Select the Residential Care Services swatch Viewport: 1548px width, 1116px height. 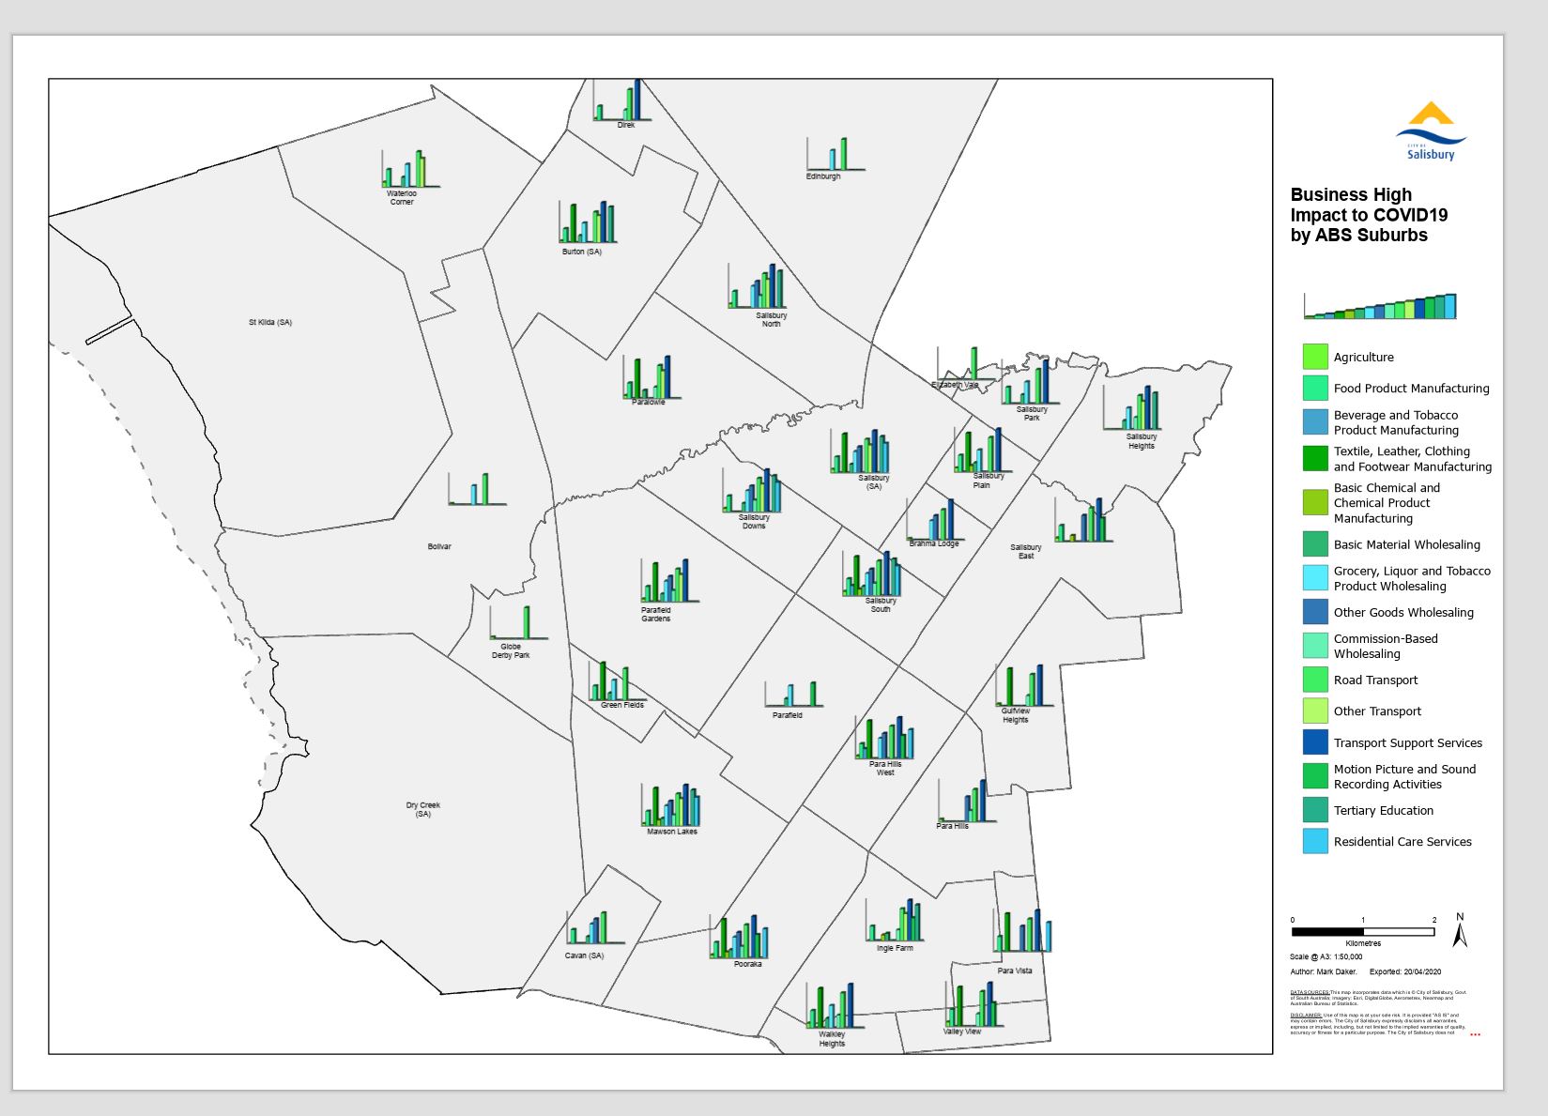1315,841
